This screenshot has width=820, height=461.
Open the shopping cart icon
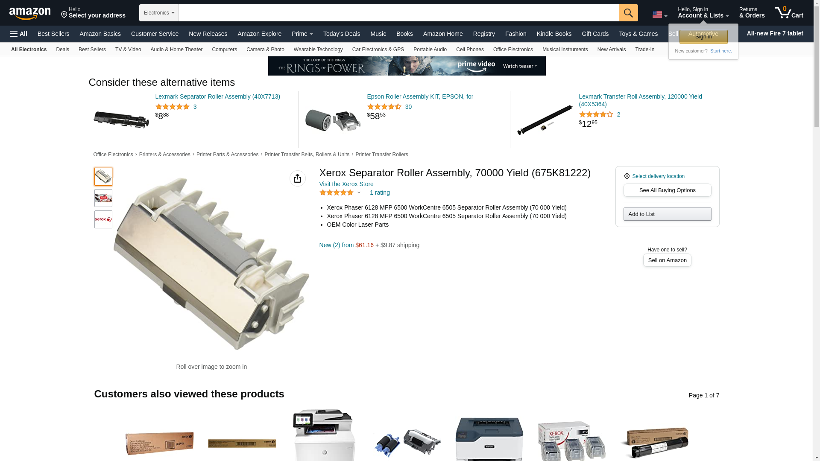(x=789, y=12)
